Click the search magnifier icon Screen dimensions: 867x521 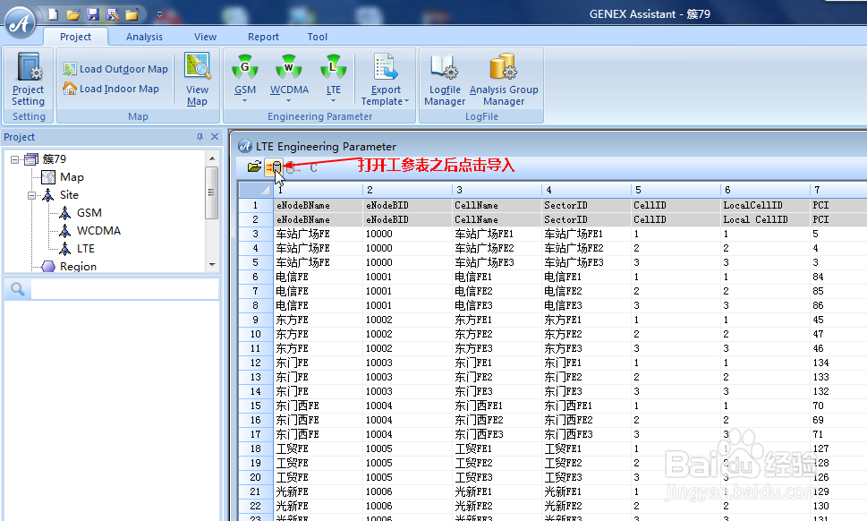pos(18,289)
